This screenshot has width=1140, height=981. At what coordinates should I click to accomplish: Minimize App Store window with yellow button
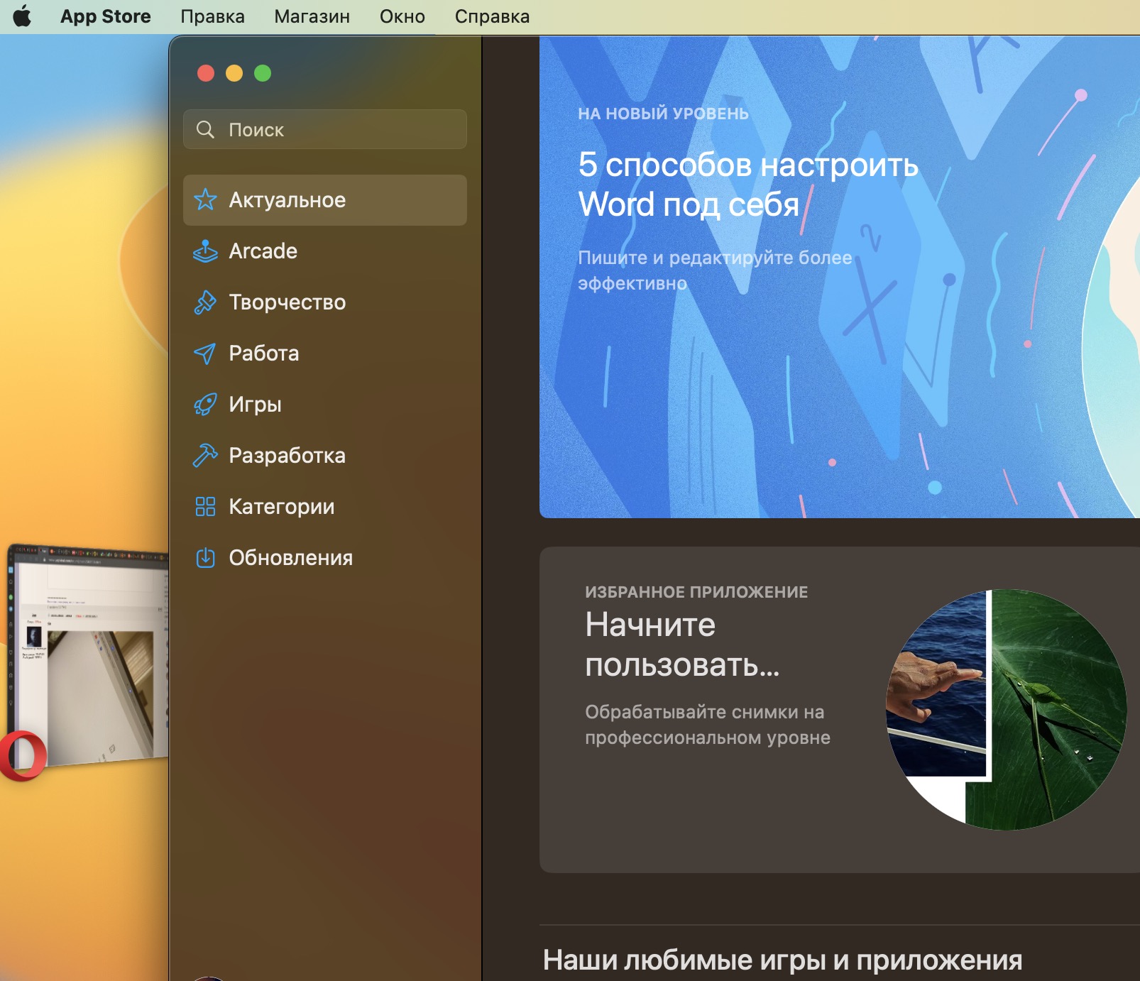point(234,73)
